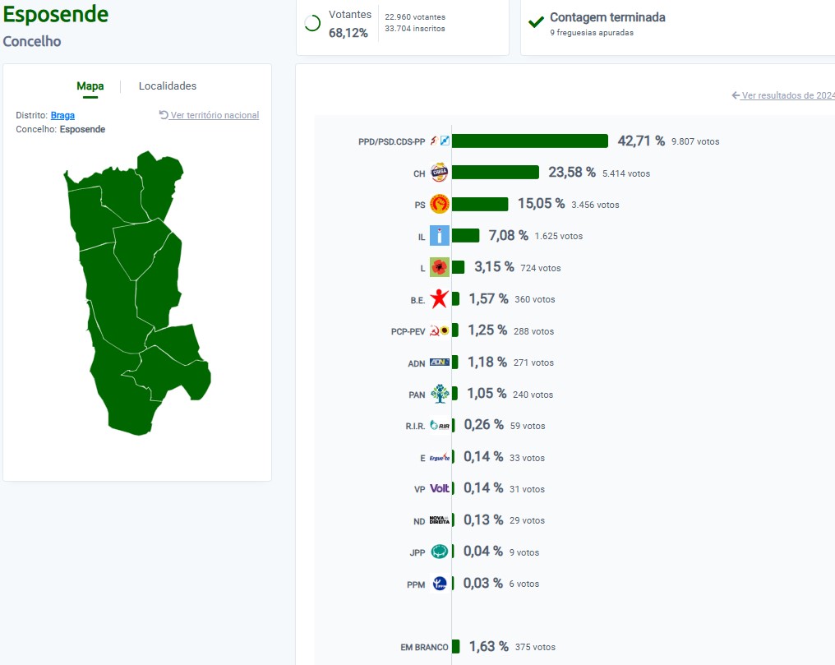Click the PS fist logo icon

(440, 204)
